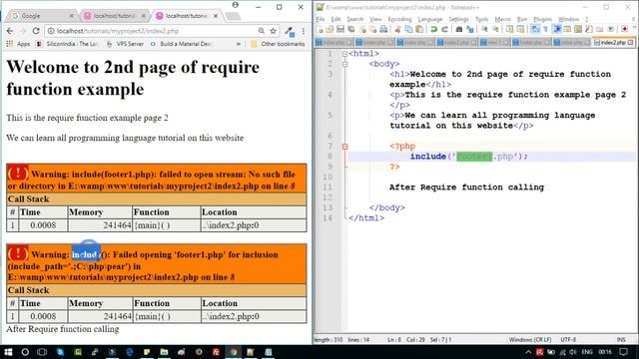Click the Replace icon in Notepad++ toolbar
The image size is (639, 359).
coord(470,29)
